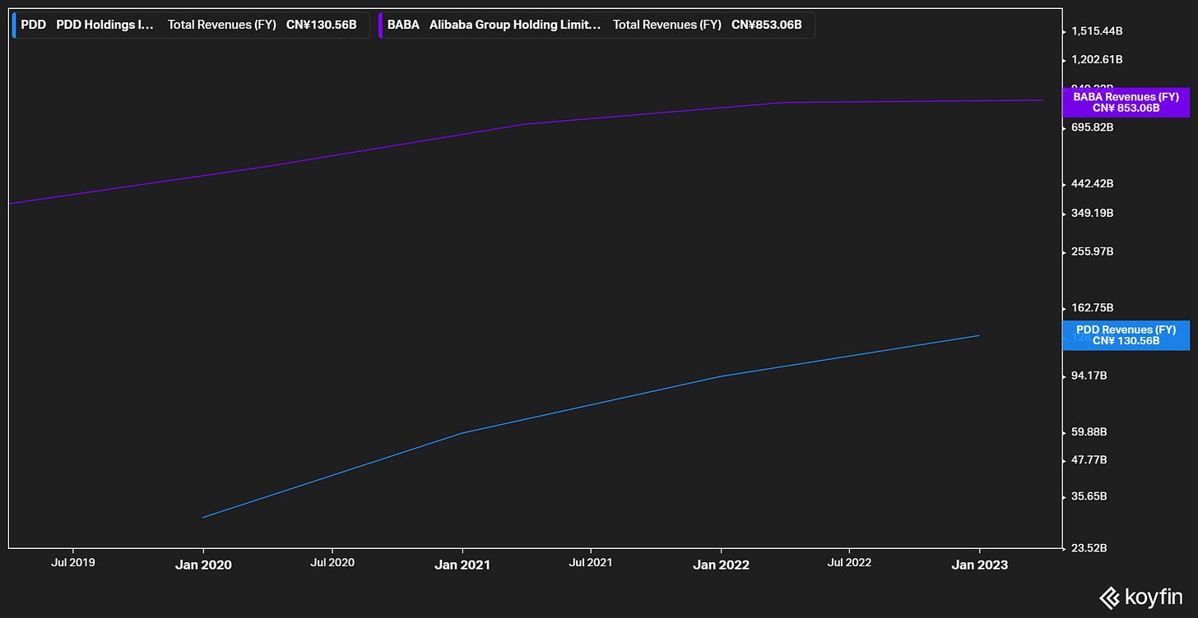Click the PDD Revenues (FY) blue axis tag
This screenshot has height=618, width=1198.
(1126, 335)
